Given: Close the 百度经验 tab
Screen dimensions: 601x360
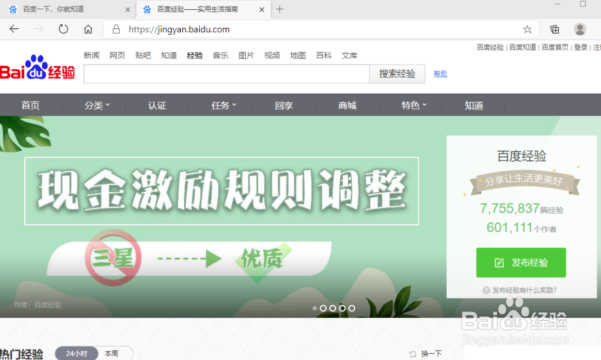Looking at the screenshot, I should click(262, 10).
